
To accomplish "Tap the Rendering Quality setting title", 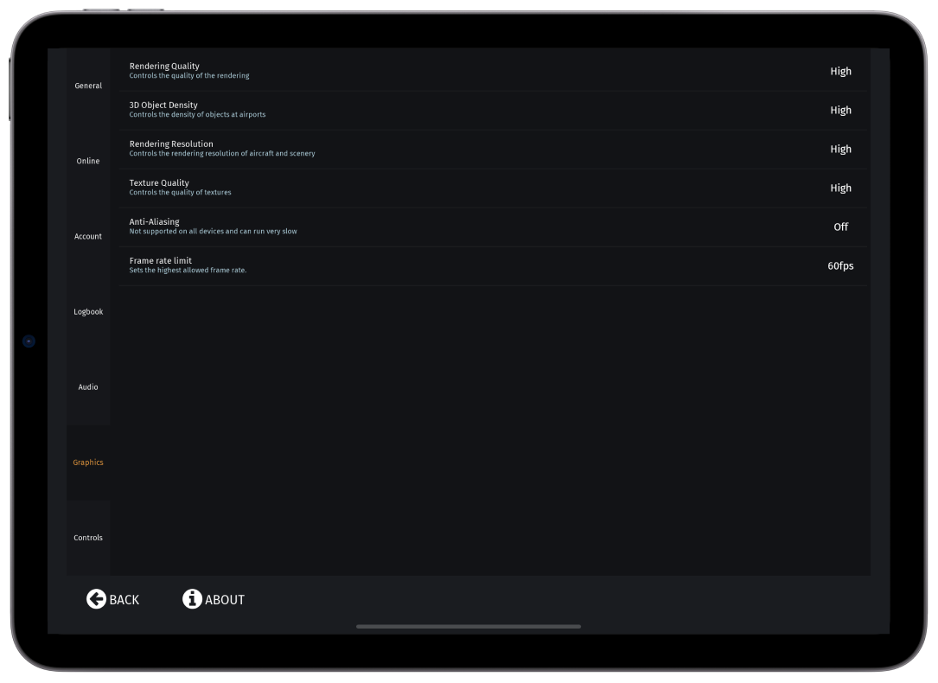I will 164,67.
